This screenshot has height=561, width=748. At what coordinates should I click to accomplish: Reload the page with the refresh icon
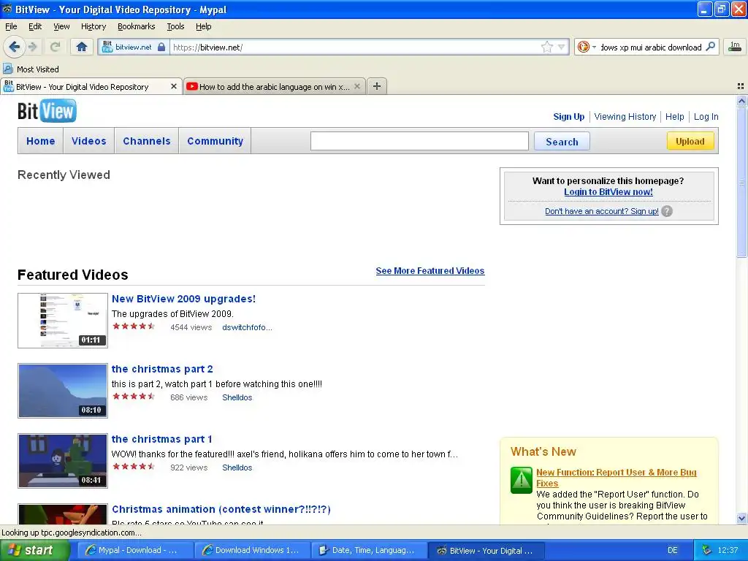point(56,47)
